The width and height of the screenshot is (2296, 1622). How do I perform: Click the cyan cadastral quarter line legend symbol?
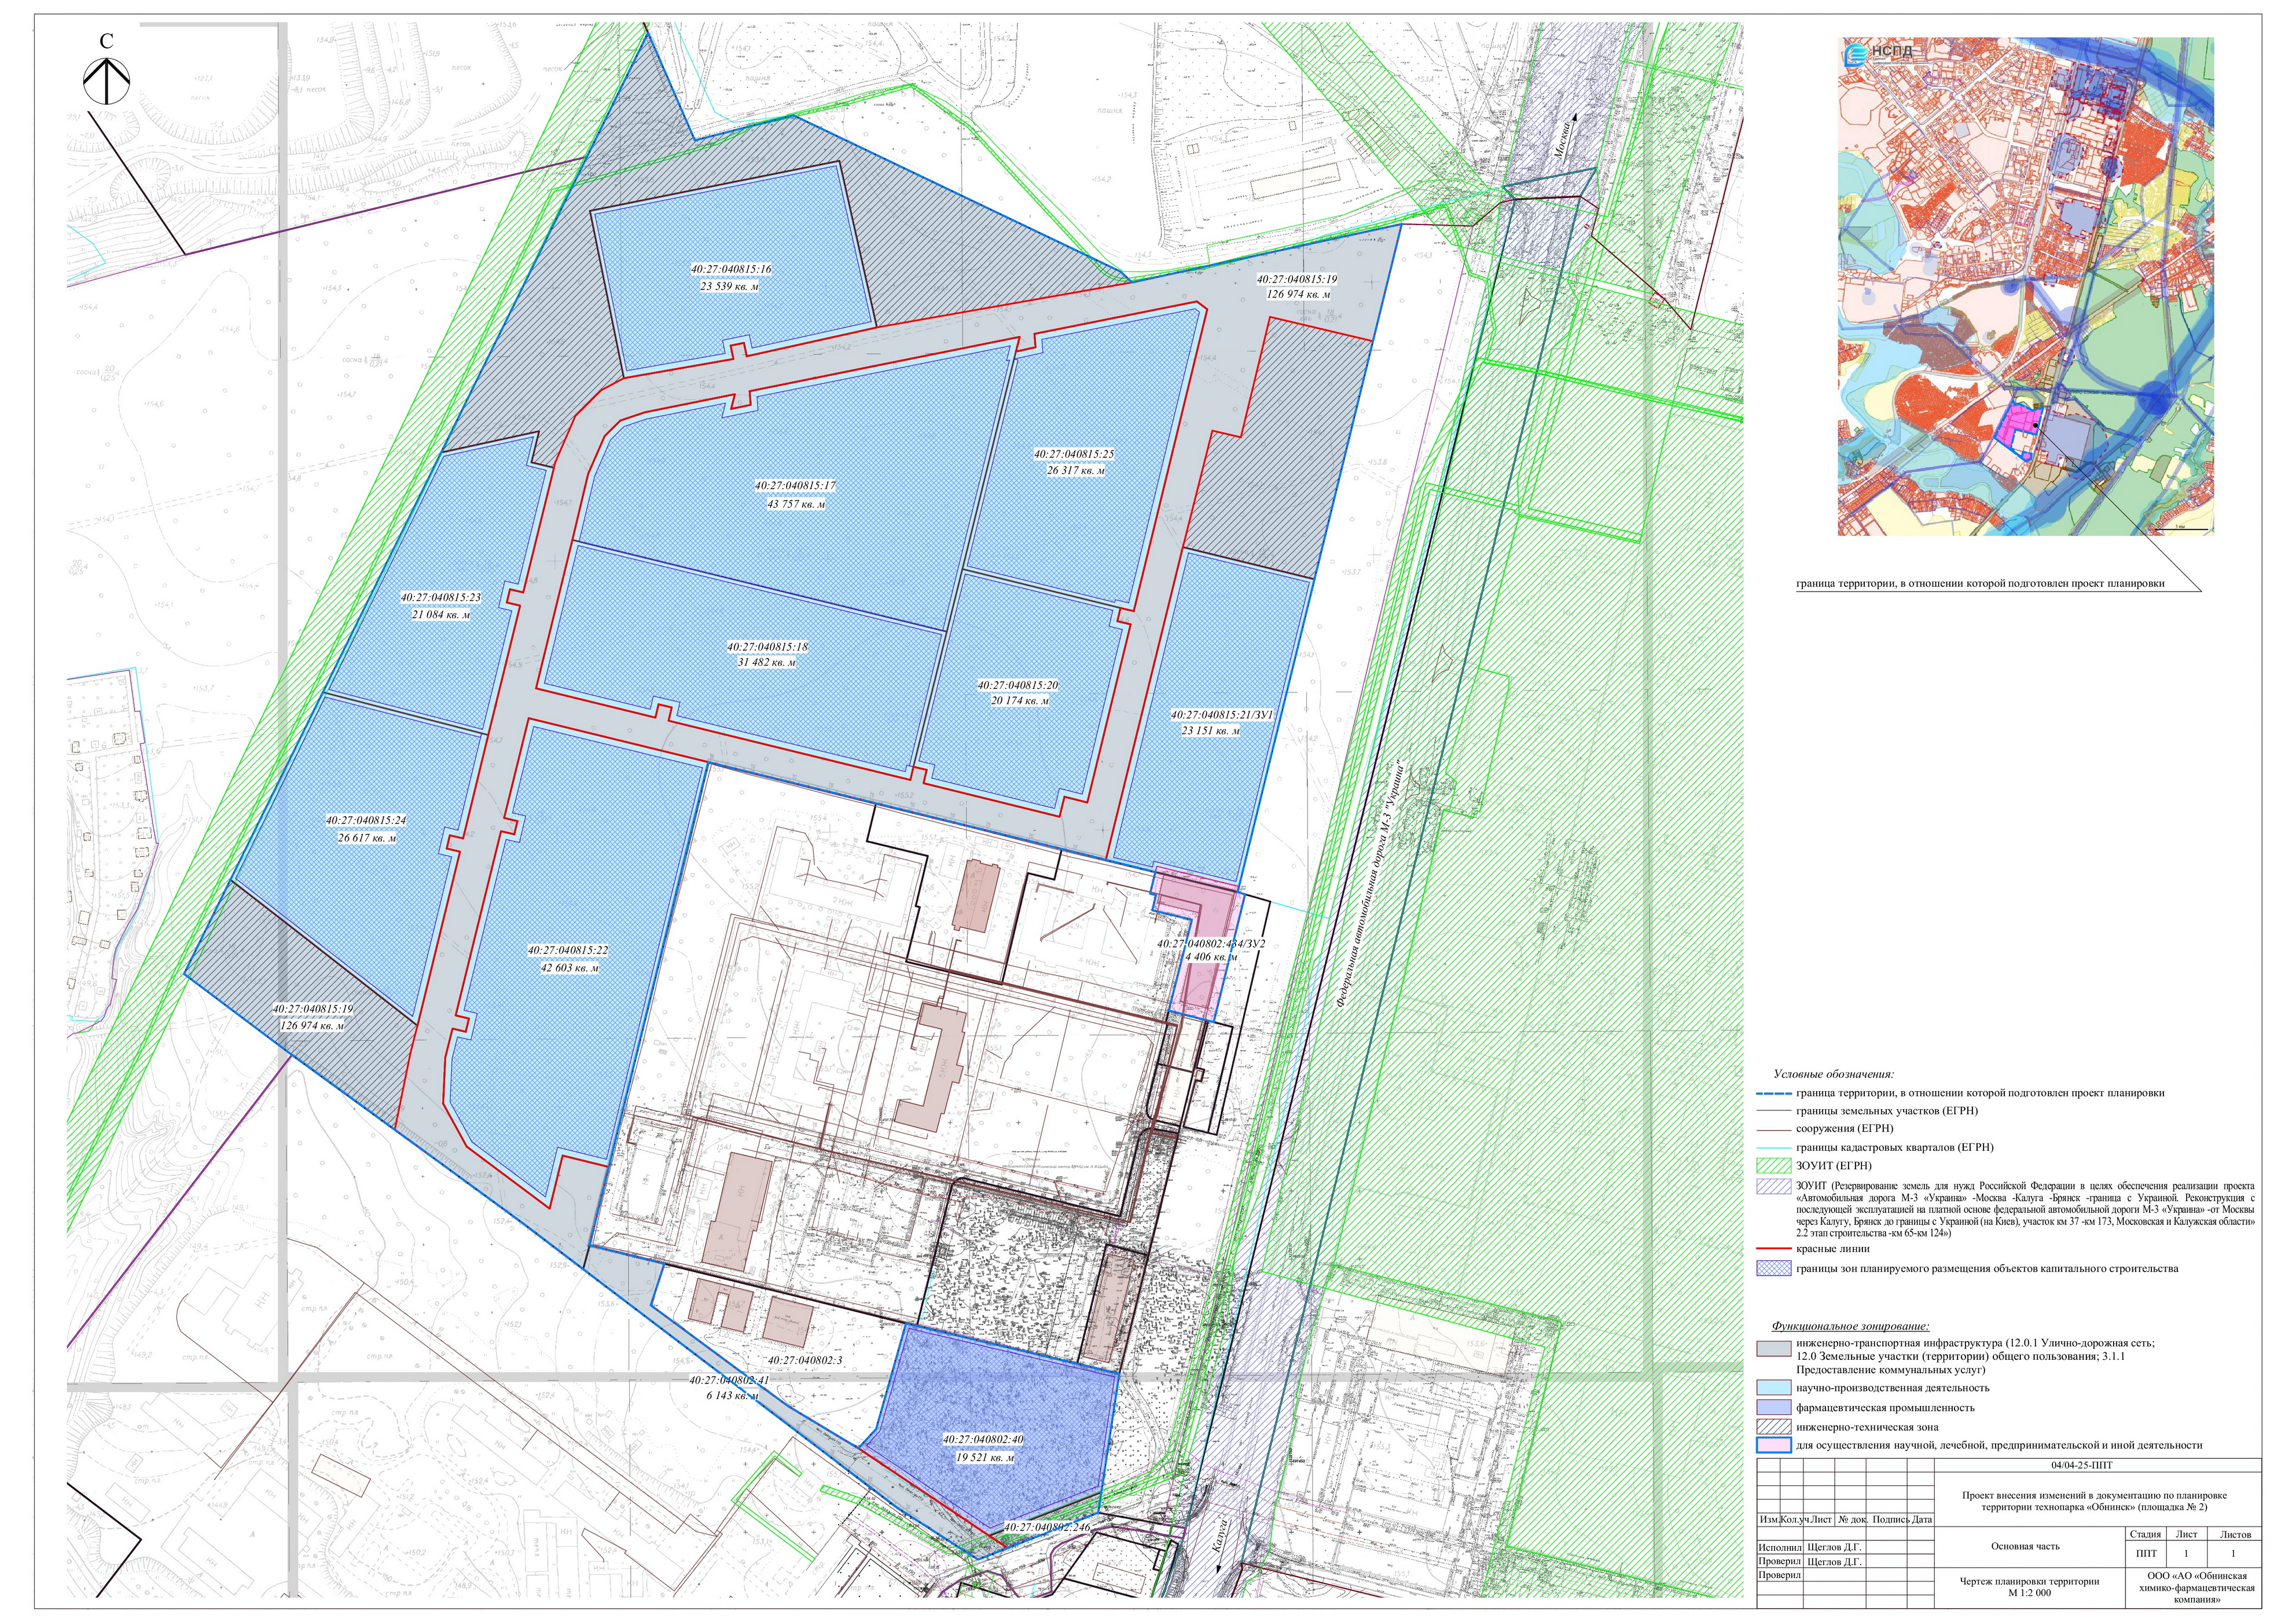[1774, 1147]
